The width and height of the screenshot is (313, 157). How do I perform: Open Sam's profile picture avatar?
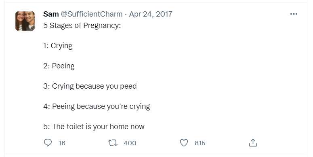(25, 21)
